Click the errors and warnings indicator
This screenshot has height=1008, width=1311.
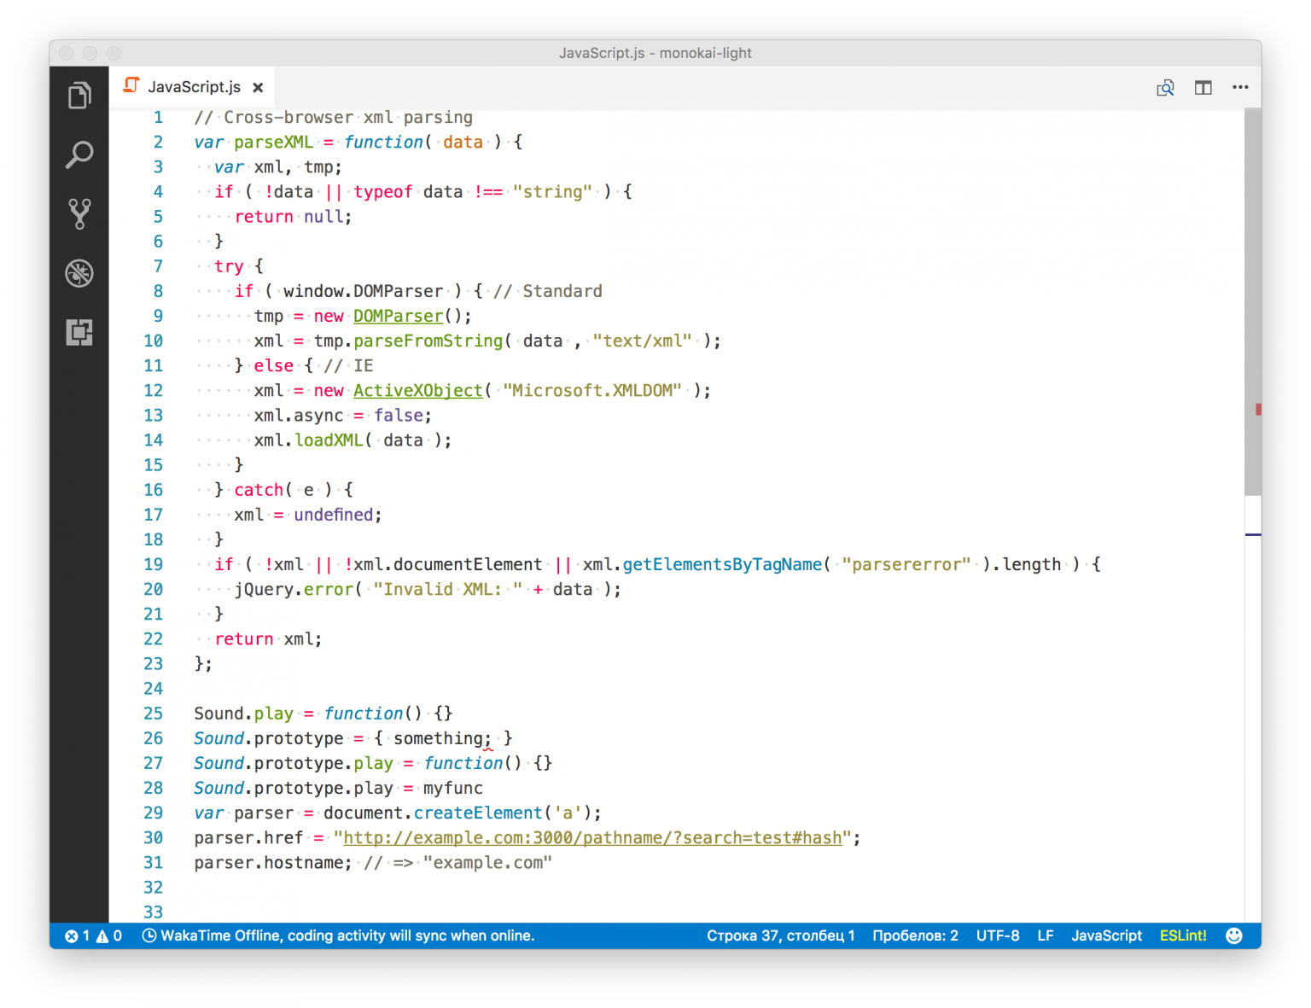pyautogui.click(x=94, y=935)
